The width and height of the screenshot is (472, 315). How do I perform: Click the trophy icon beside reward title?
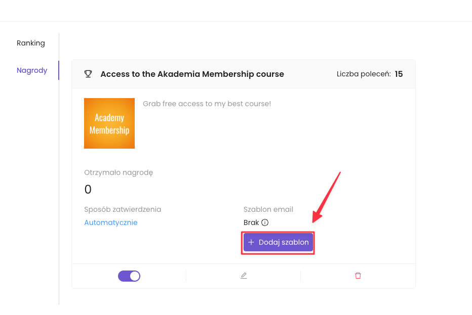[88, 74]
